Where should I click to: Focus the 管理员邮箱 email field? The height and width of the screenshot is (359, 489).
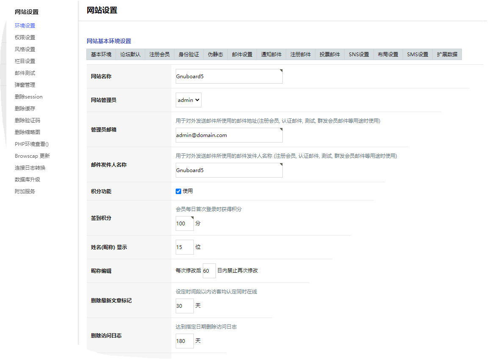[x=229, y=135]
